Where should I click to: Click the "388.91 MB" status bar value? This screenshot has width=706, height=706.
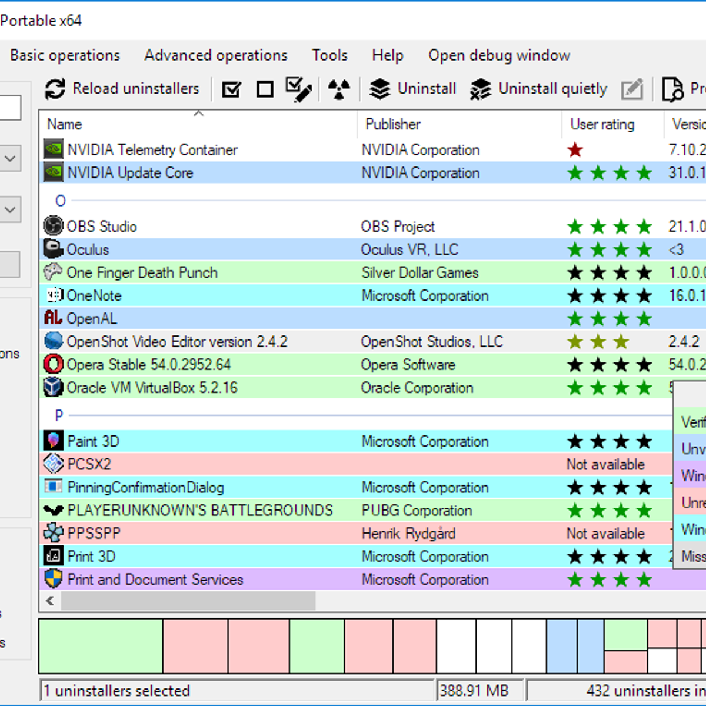[x=474, y=691]
